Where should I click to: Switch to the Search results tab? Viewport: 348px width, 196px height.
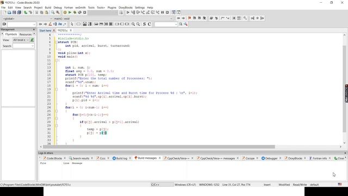point(80,158)
